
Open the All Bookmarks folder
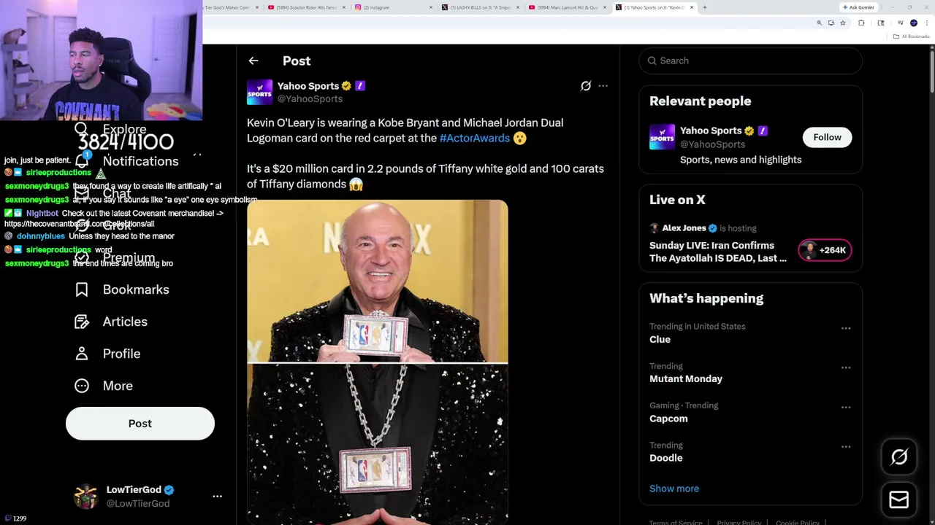pyautogui.click(x=912, y=36)
